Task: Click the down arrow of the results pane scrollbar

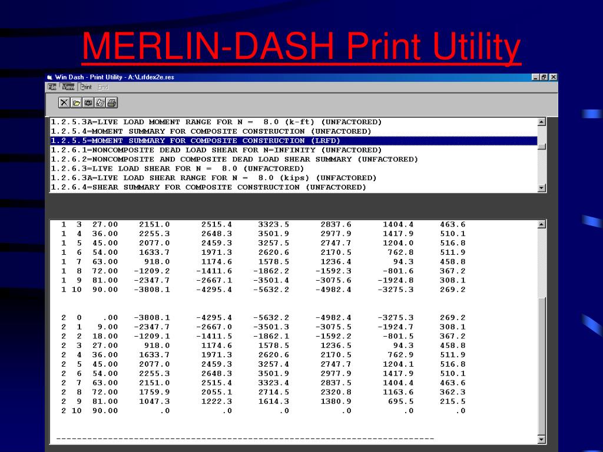Action: [542, 440]
